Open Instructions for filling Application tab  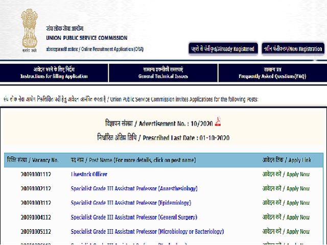click(x=54, y=73)
